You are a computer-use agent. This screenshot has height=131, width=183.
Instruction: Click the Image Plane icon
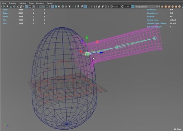11,6
